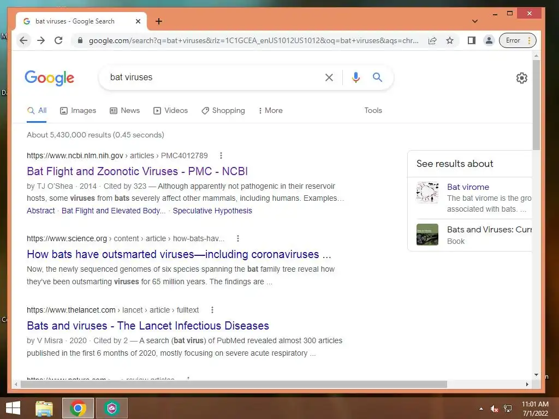This screenshot has width=559, height=419.
Task: Go to the Google homepage via logo
Action: pos(50,77)
